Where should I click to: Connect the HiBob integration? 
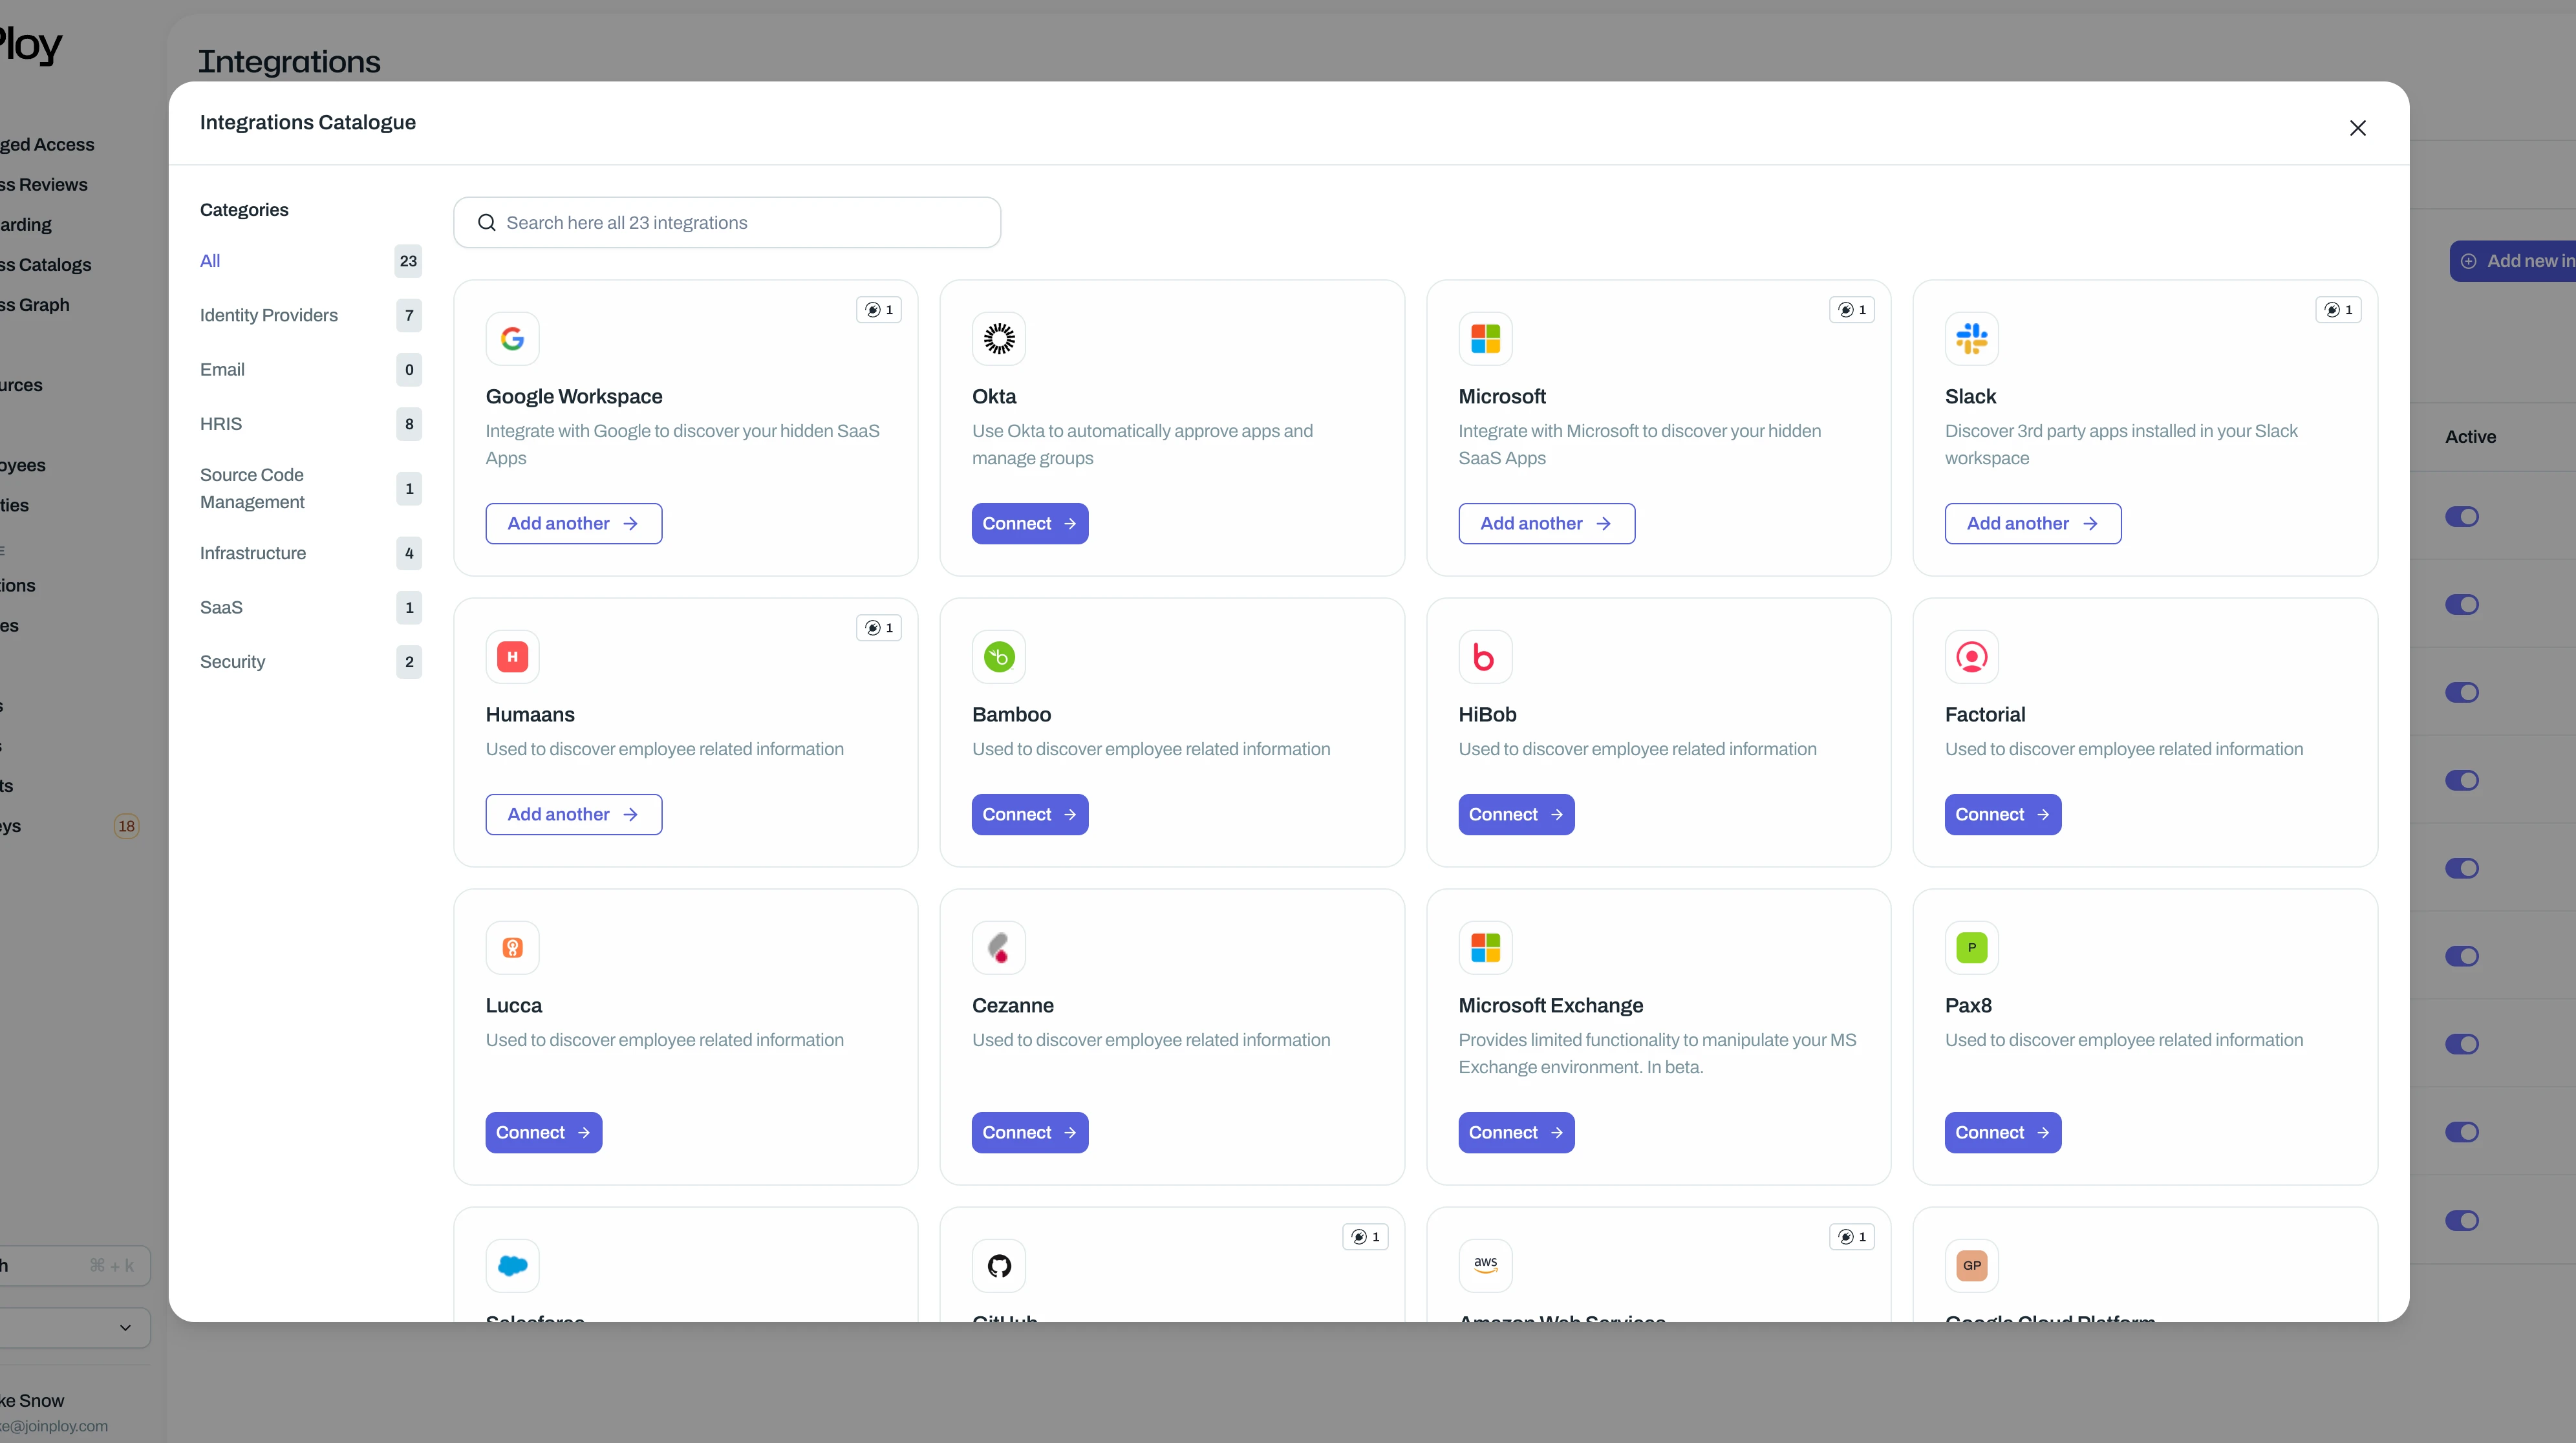pos(1516,815)
